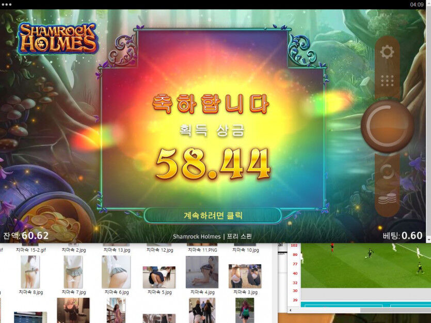The image size is (431, 323).
Task: Click the file name 치마속 11.PNG
Action: point(202,250)
